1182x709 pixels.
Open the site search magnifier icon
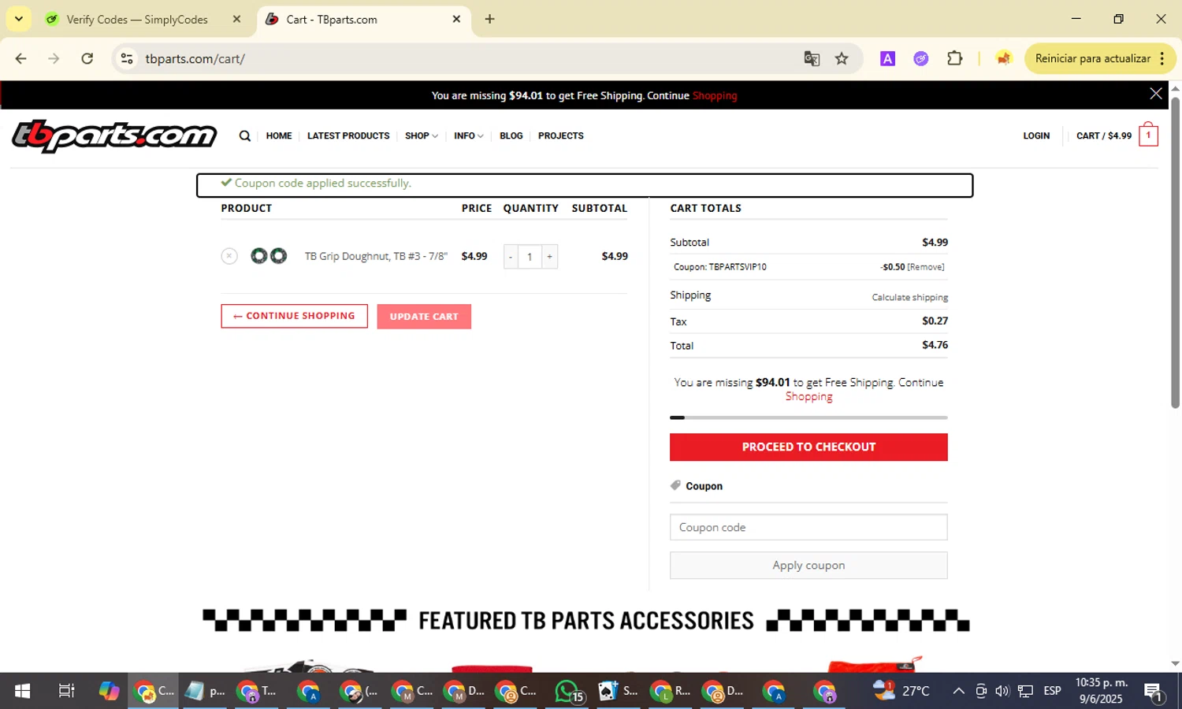245,135
